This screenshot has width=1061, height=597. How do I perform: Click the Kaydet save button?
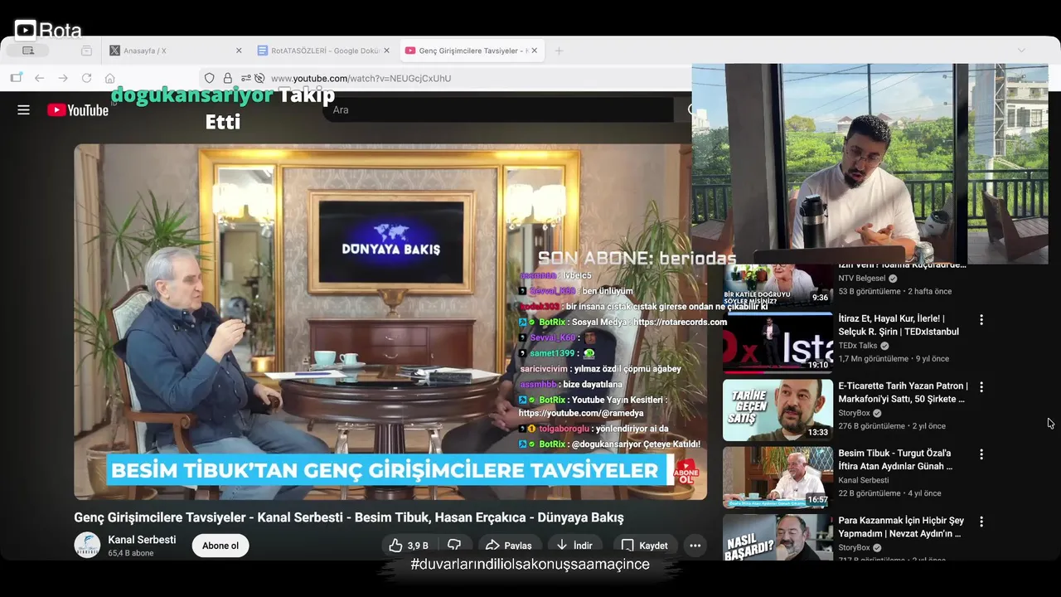[x=645, y=546]
